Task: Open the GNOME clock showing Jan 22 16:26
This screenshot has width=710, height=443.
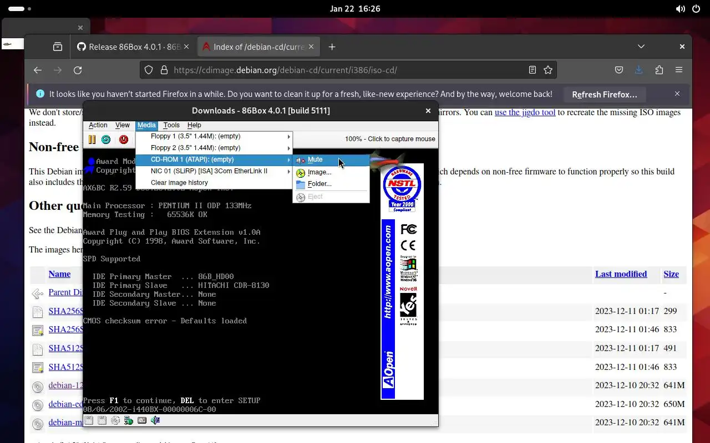Action: [355, 9]
